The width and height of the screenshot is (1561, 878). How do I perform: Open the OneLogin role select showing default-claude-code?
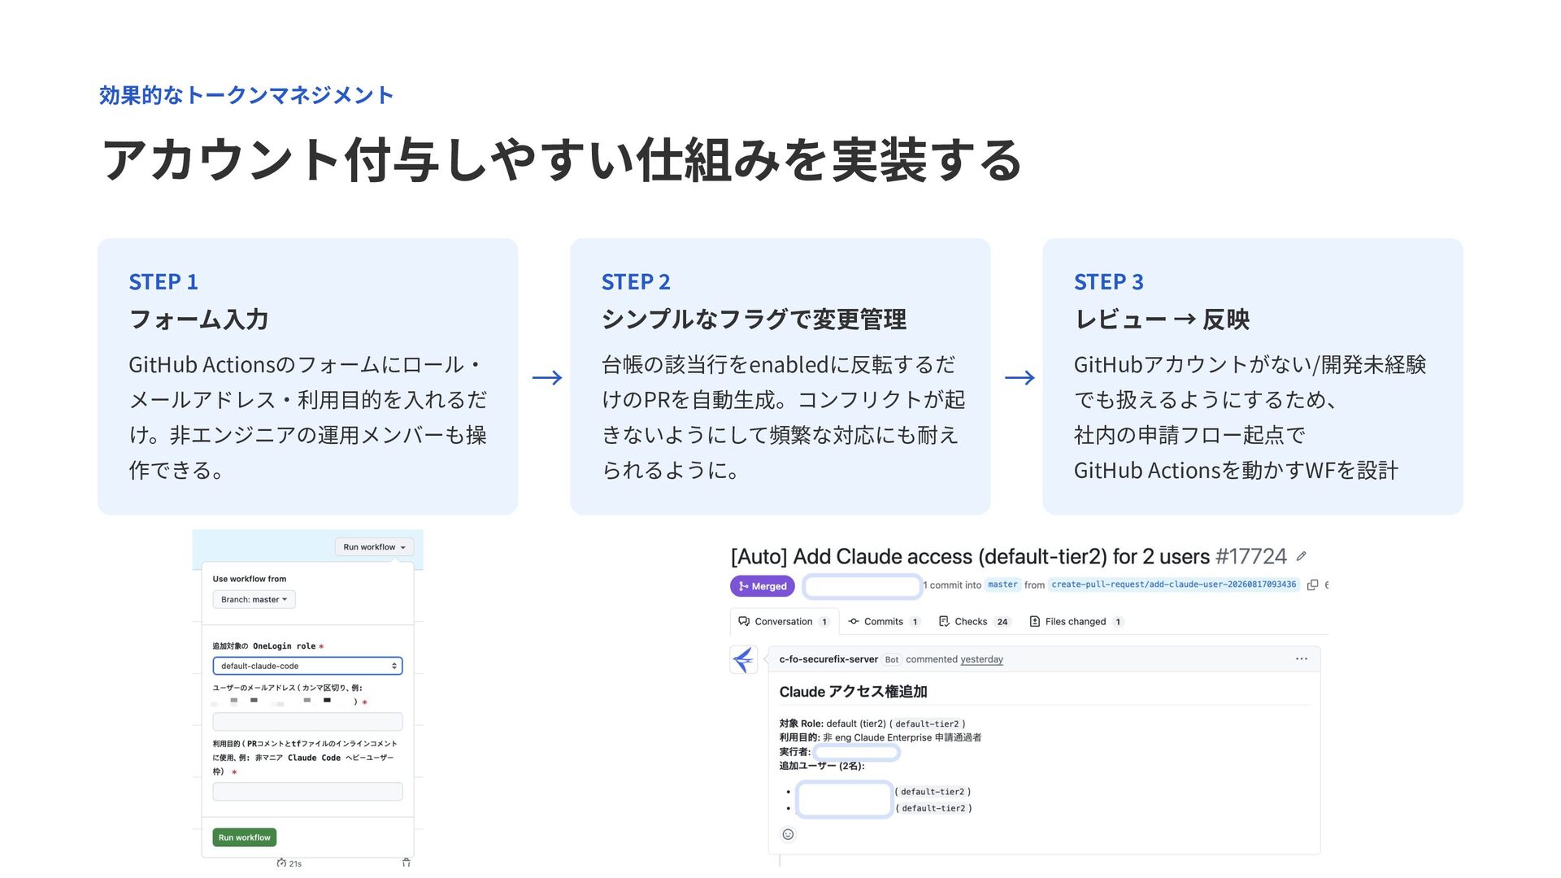coord(307,666)
